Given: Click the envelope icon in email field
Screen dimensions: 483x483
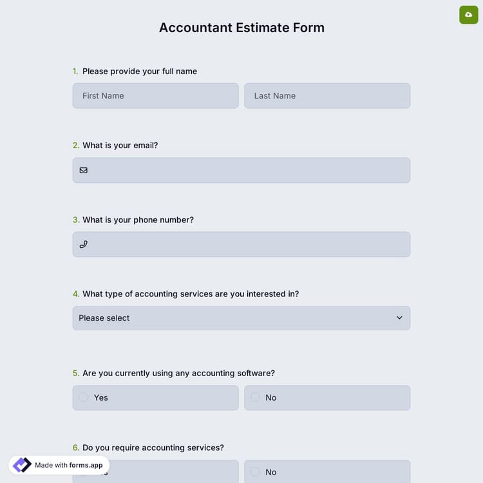Looking at the screenshot, I should pos(83,171).
